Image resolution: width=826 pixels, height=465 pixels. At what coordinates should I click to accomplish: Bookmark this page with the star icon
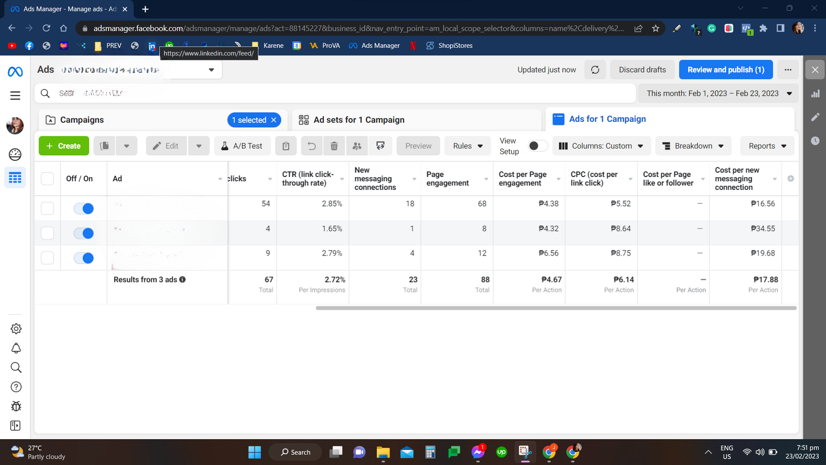pos(656,28)
